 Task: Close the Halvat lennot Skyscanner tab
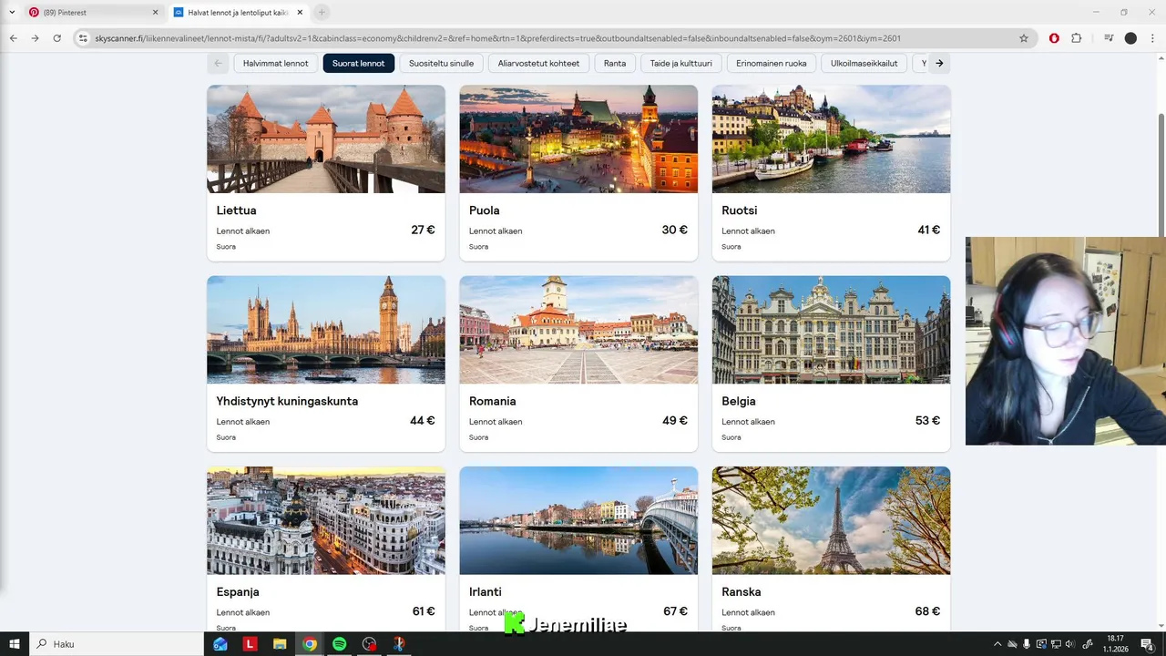tap(300, 13)
